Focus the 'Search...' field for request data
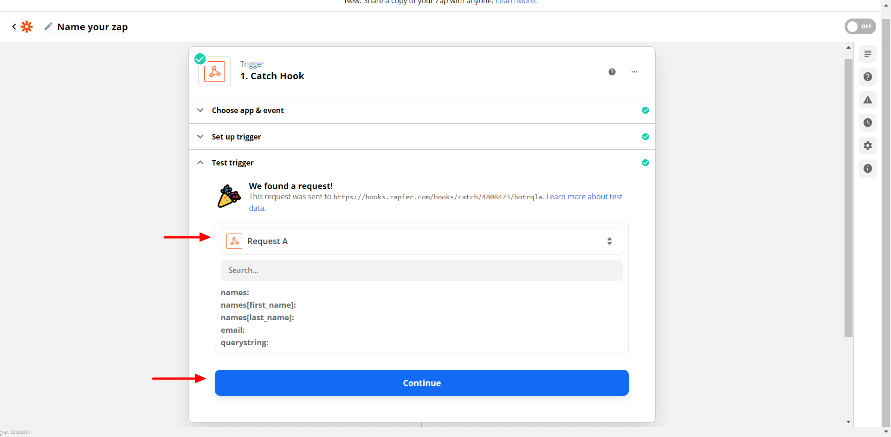891x437 pixels. (422, 270)
